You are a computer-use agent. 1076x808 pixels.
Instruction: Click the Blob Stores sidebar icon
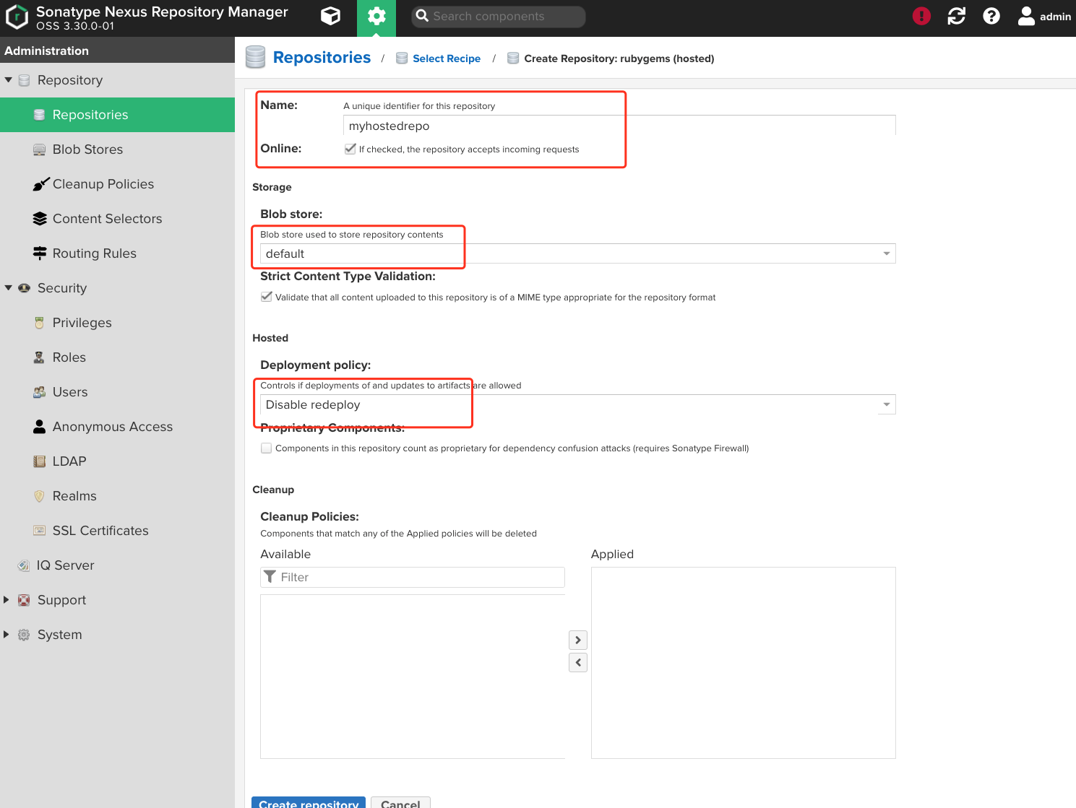[40, 149]
